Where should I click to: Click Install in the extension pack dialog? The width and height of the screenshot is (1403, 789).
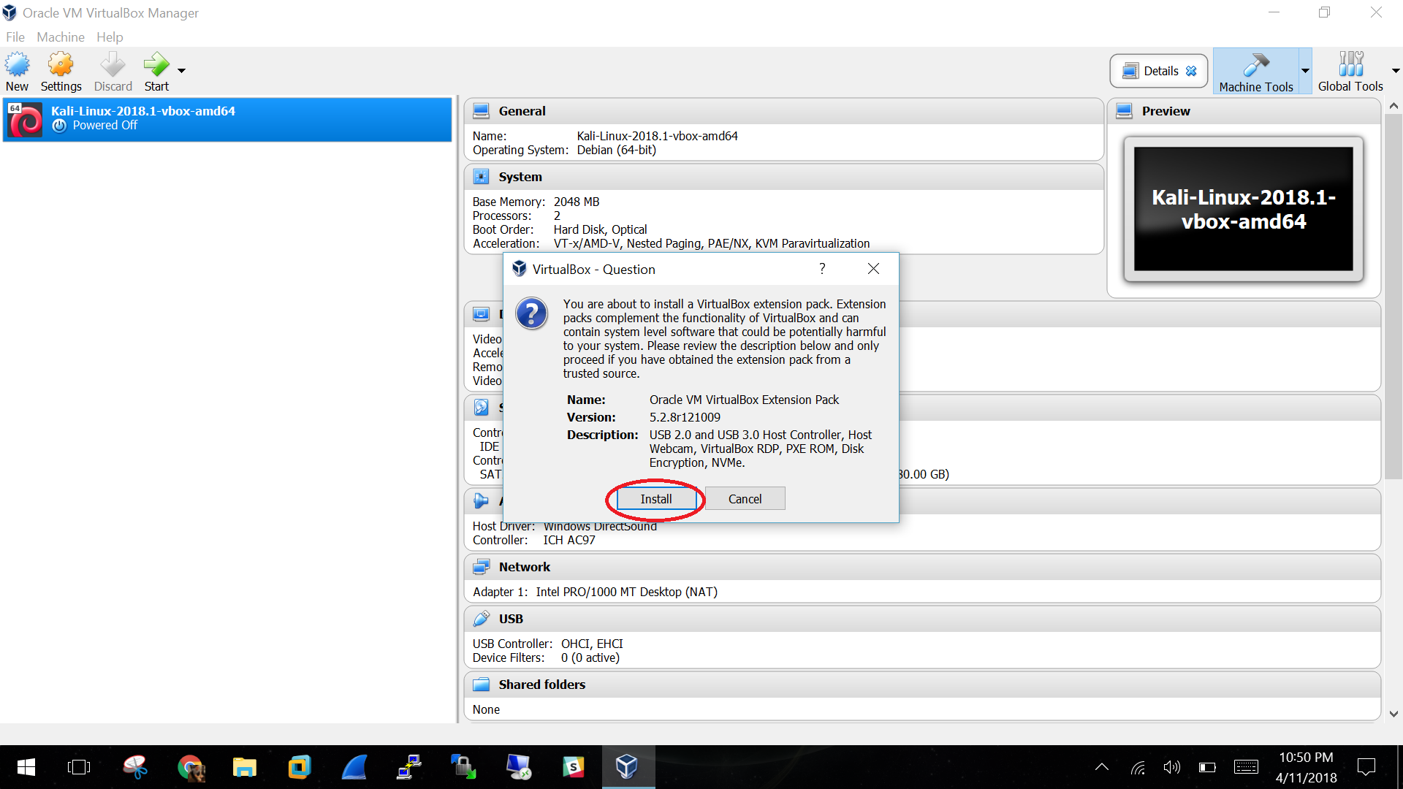click(x=655, y=499)
